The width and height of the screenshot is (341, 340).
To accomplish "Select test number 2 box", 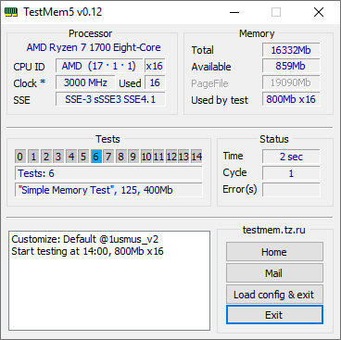I will (46, 157).
